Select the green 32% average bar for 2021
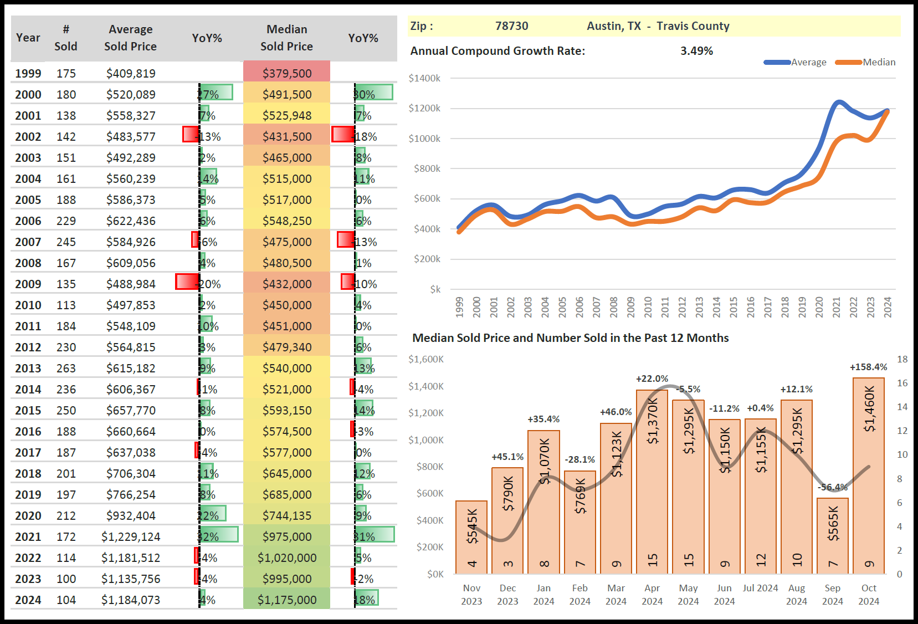The height and width of the screenshot is (624, 918). click(x=219, y=535)
